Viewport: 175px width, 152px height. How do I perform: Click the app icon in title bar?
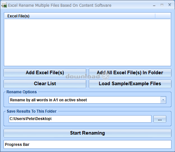coord(4,5)
